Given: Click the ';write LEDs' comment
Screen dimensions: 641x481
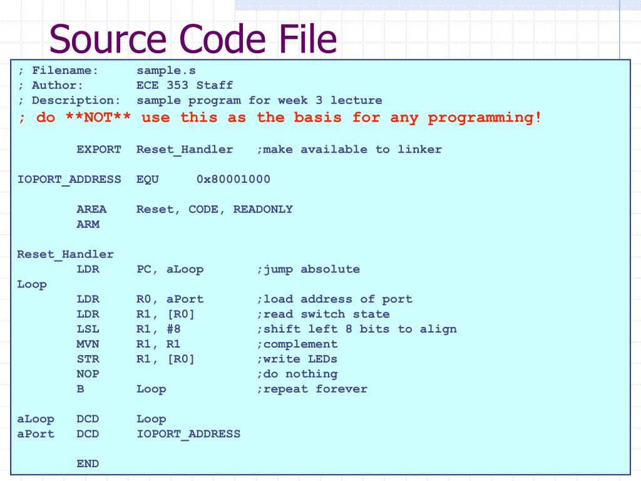Looking at the screenshot, I should [297, 359].
